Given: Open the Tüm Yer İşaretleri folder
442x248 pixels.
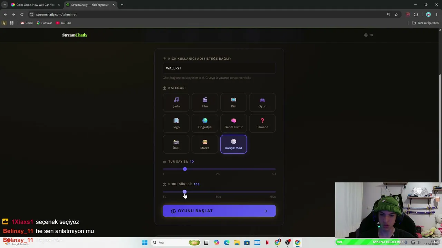Looking at the screenshot, I should [425, 23].
